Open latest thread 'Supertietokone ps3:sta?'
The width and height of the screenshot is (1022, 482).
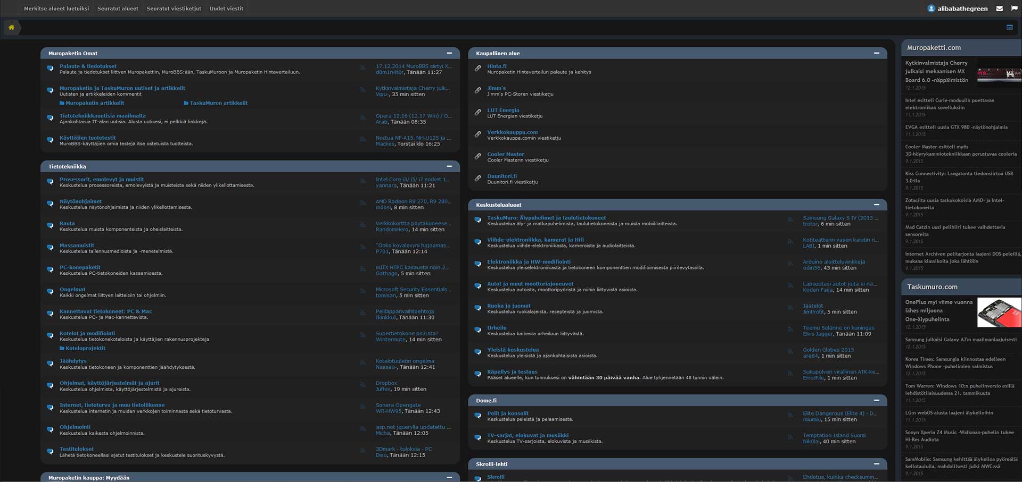tap(407, 333)
